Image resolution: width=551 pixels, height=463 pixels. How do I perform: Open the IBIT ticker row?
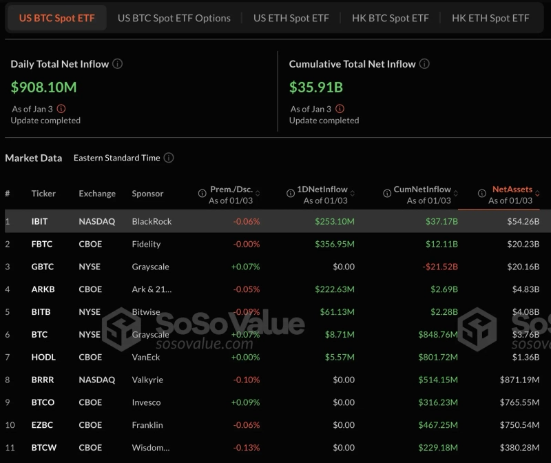[41, 221]
